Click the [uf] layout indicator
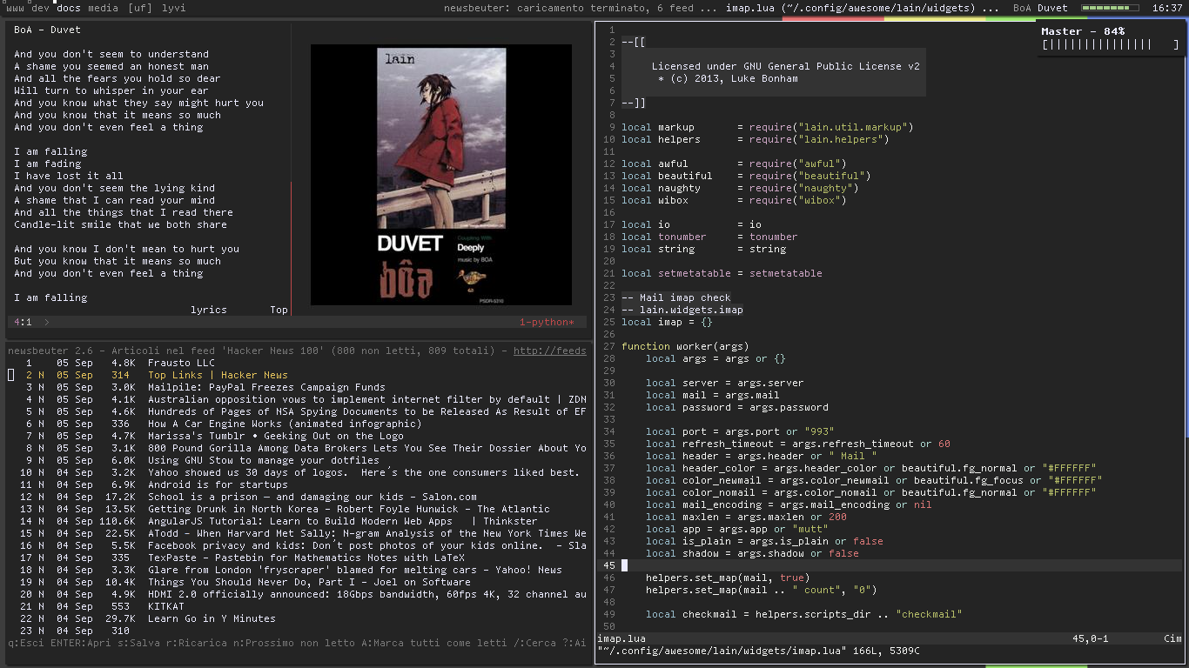Screen dimensions: 1189x668 point(139,8)
